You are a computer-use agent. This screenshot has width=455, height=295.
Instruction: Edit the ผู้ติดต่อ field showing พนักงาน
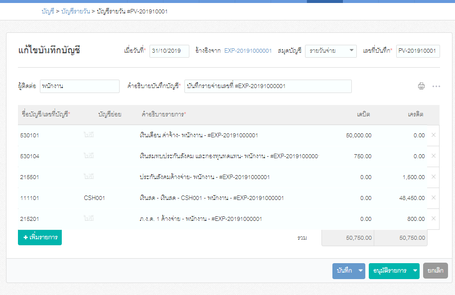pos(80,86)
